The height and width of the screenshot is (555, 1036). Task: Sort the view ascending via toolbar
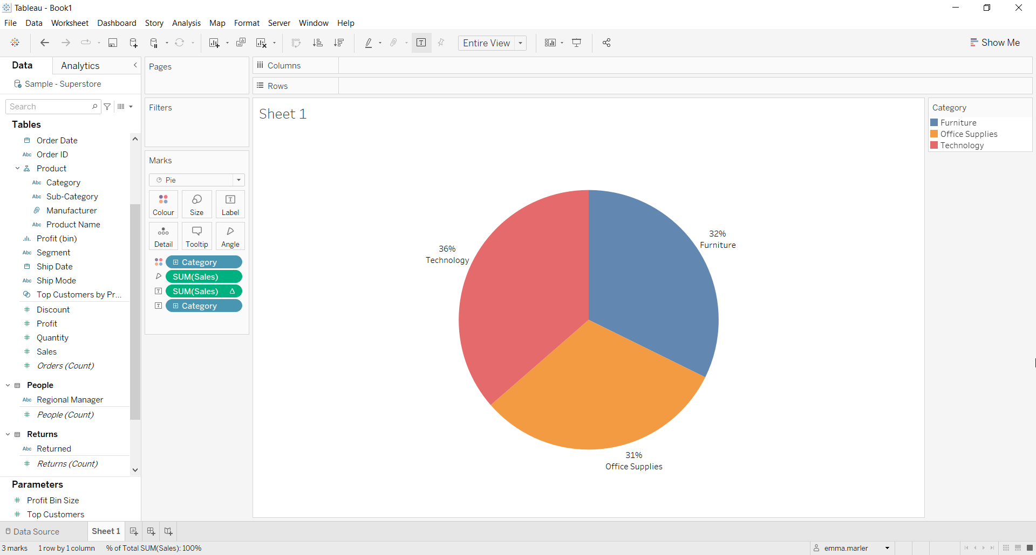(318, 43)
